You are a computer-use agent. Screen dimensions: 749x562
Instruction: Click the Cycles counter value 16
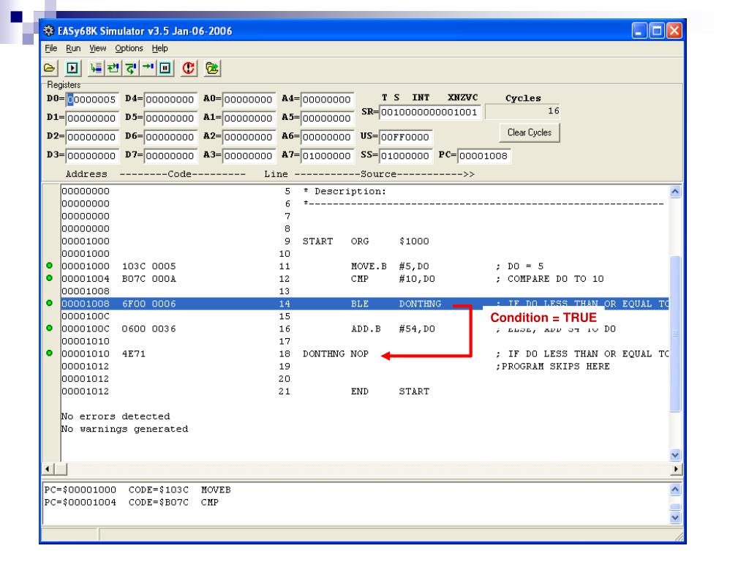coord(522,111)
